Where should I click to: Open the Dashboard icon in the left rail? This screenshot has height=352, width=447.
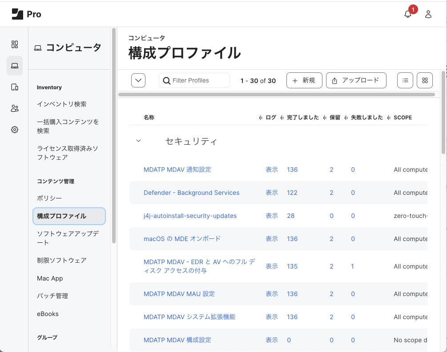(x=15, y=44)
